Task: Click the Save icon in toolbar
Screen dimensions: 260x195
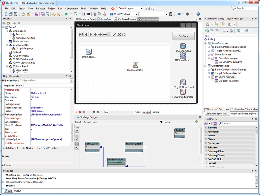Action: point(36,14)
